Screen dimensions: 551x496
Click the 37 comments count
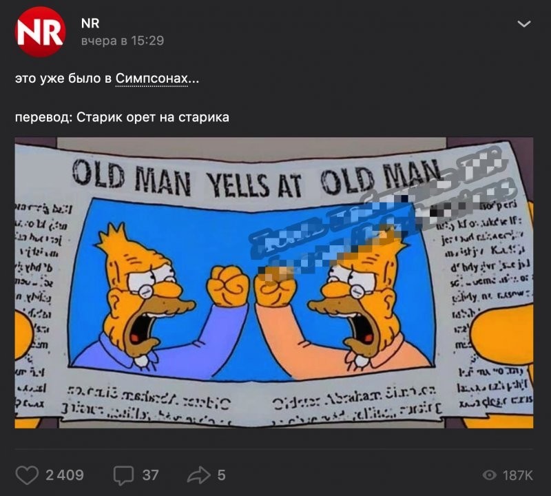coord(150,475)
